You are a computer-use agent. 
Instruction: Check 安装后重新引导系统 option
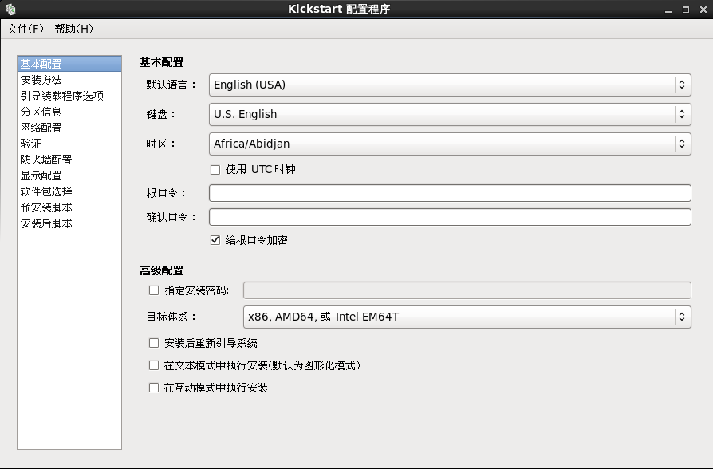154,343
